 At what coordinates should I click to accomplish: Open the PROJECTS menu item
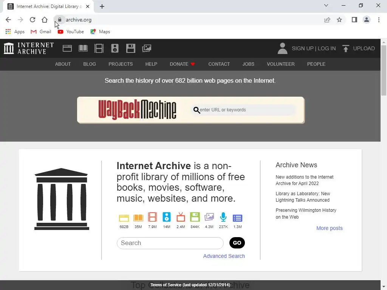[x=121, y=64]
